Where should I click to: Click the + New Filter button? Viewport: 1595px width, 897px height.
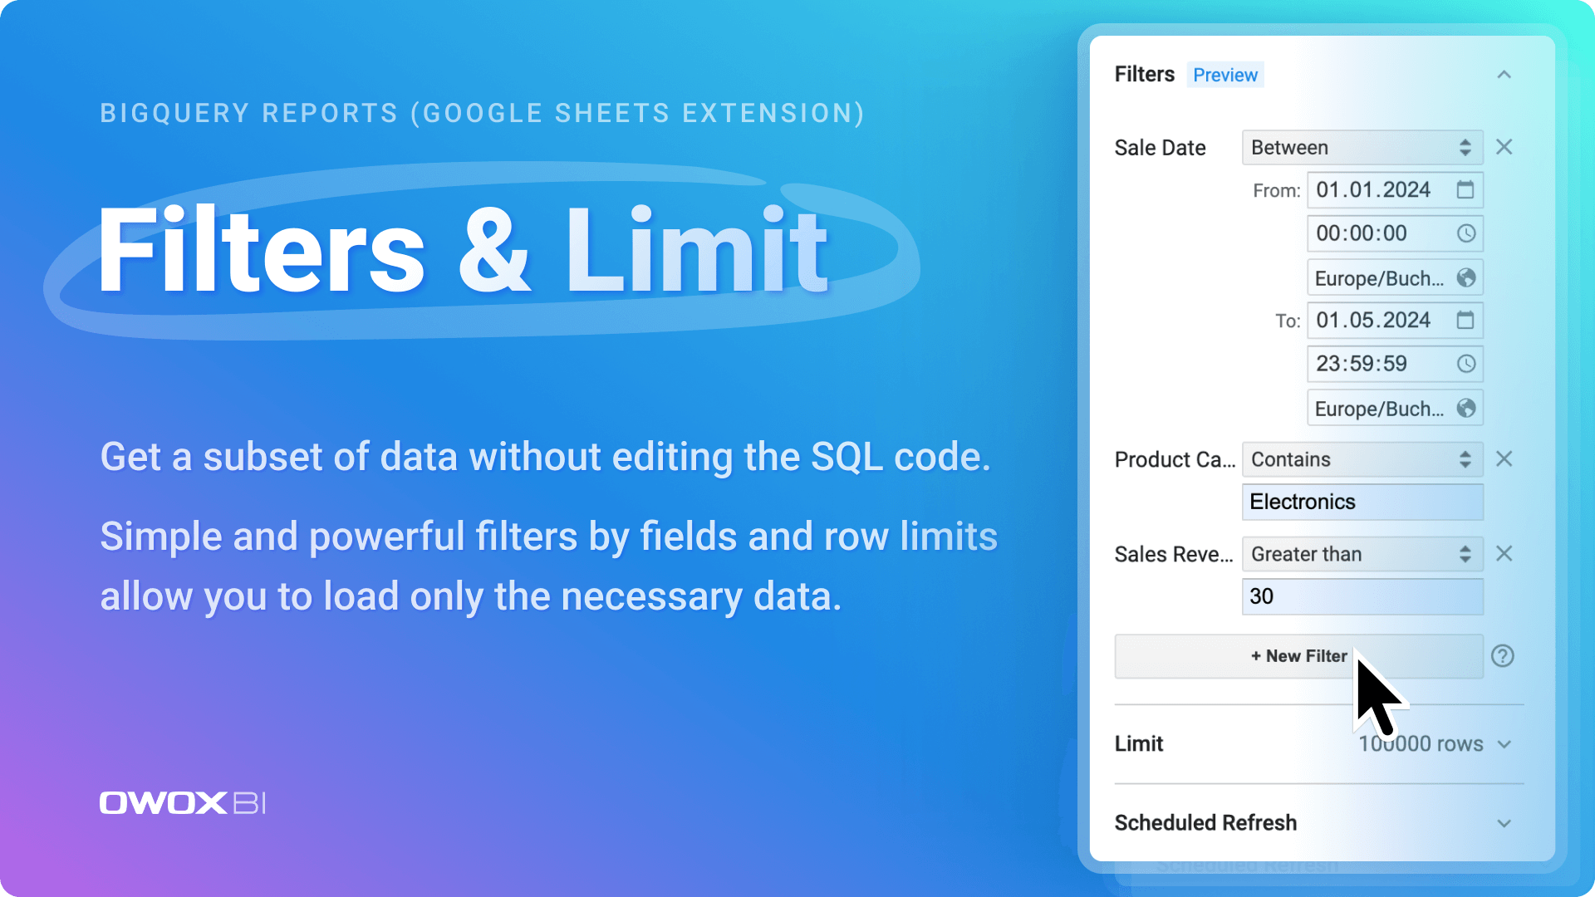(x=1298, y=656)
